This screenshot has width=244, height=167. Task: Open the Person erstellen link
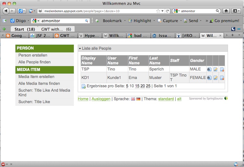[33, 55]
